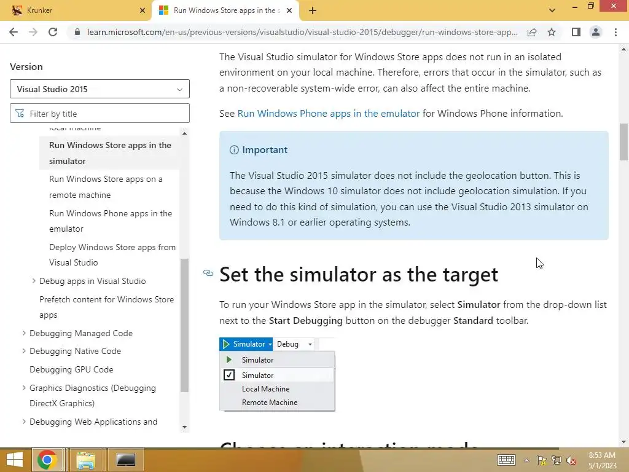Screen dimensions: 629x472
Task: Close the Krunker tab
Action: pos(143,10)
